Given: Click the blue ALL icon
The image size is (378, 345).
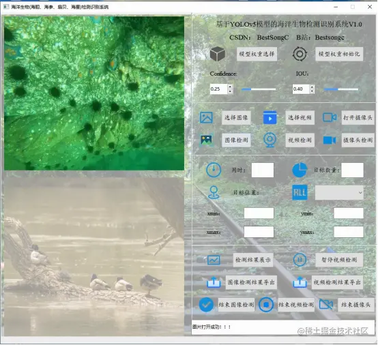Looking at the screenshot, I should pos(300,192).
